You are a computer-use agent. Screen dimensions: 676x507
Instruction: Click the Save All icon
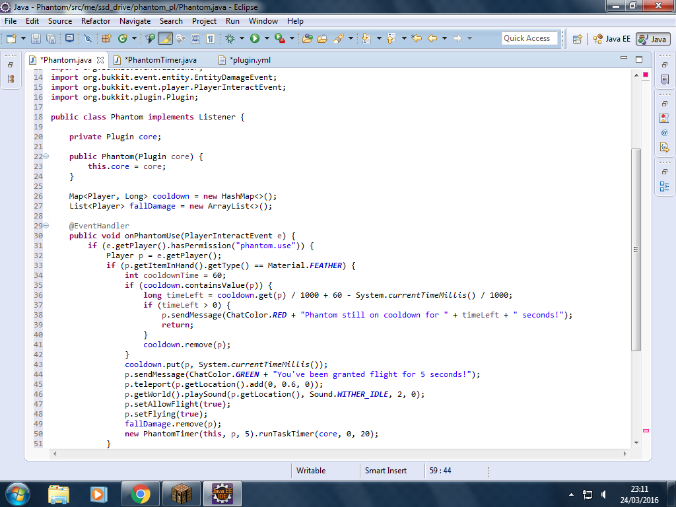51,38
